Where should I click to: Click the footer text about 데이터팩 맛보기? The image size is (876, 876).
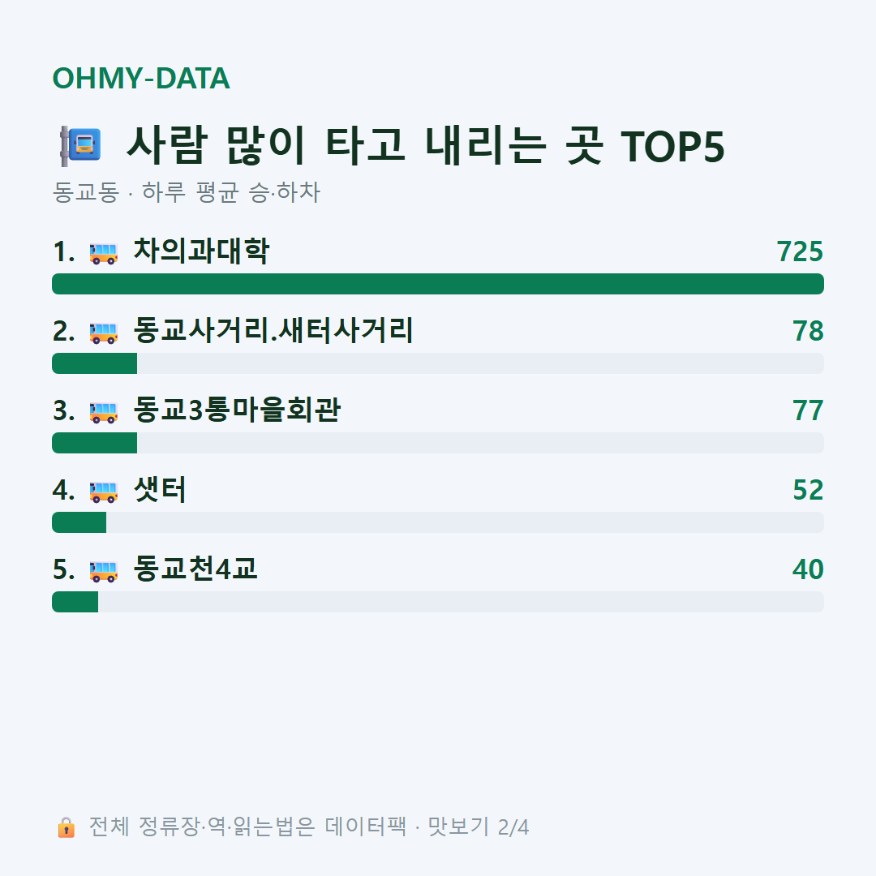coord(309,827)
